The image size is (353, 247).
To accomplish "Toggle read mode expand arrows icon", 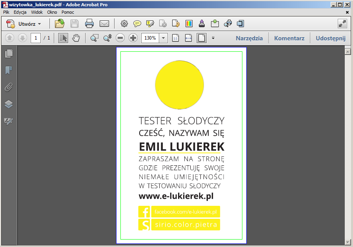I will pos(342,24).
